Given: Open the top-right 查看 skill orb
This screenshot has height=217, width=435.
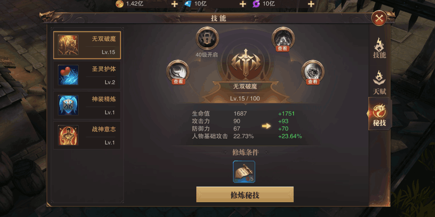Looking at the screenshot, I should 283,39.
